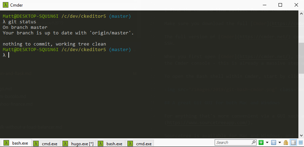Toggle the alternative scrollbar panel icon
This screenshot has height=147, width=304.
point(294,142)
